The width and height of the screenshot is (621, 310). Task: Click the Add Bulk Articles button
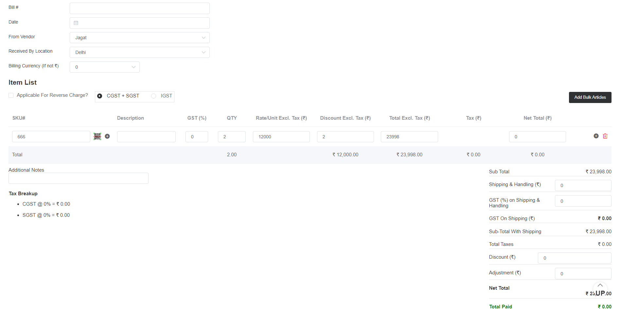tap(590, 97)
